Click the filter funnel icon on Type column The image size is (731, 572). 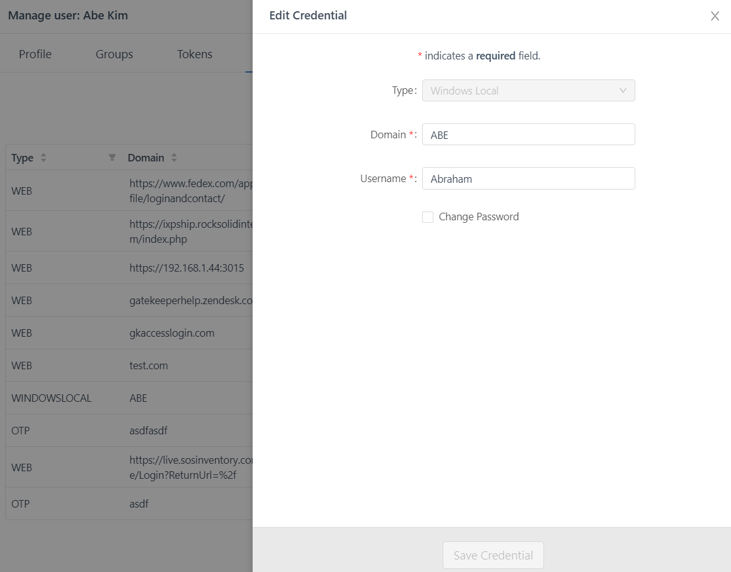pos(113,158)
